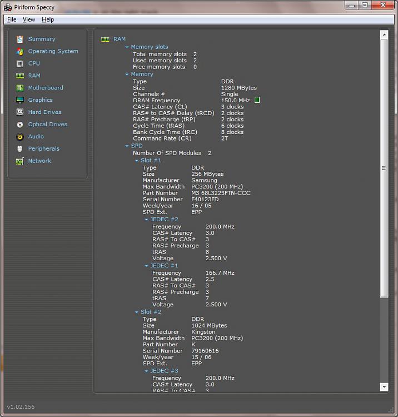Image resolution: width=398 pixels, height=417 pixels.
Task: Select the '16 / 05' week/year value
Action: [202, 206]
